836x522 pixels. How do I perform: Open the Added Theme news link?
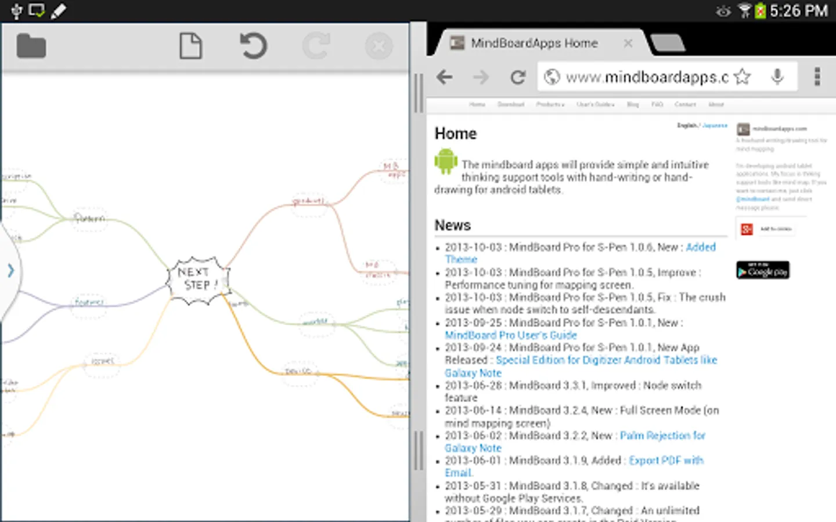[701, 247]
